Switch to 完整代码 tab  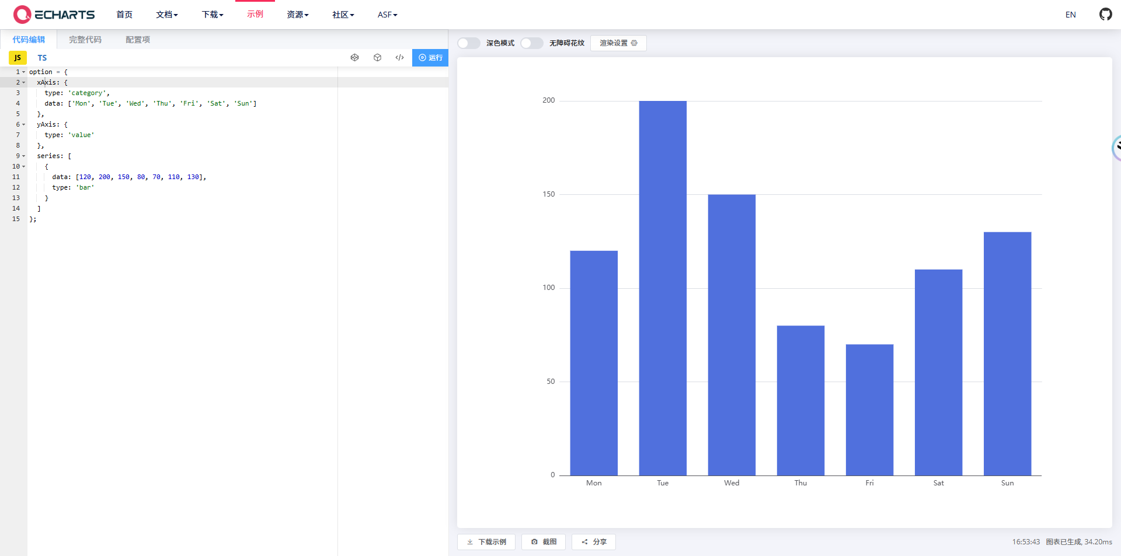pyautogui.click(x=85, y=40)
